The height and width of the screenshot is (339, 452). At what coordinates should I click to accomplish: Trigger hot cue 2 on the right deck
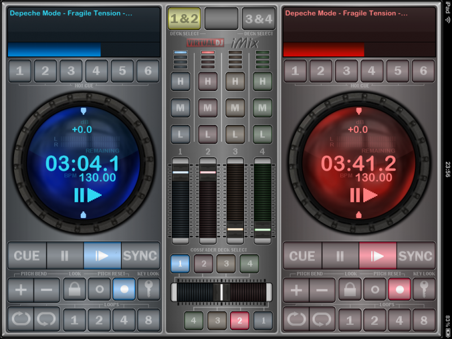(x=321, y=71)
